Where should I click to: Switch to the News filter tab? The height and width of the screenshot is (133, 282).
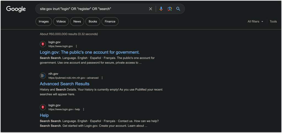pyautogui.click(x=77, y=21)
